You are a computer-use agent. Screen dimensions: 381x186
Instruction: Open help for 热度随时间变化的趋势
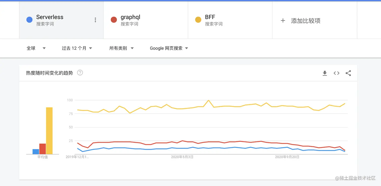point(80,73)
